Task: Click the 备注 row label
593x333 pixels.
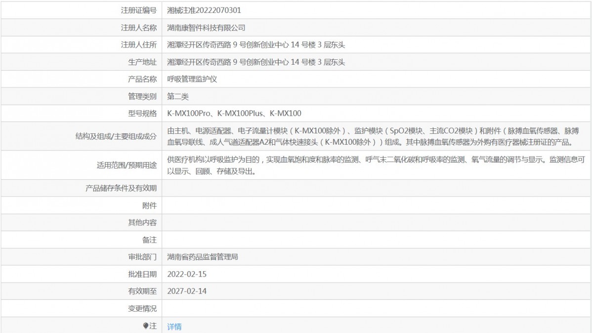Action: tap(149, 240)
